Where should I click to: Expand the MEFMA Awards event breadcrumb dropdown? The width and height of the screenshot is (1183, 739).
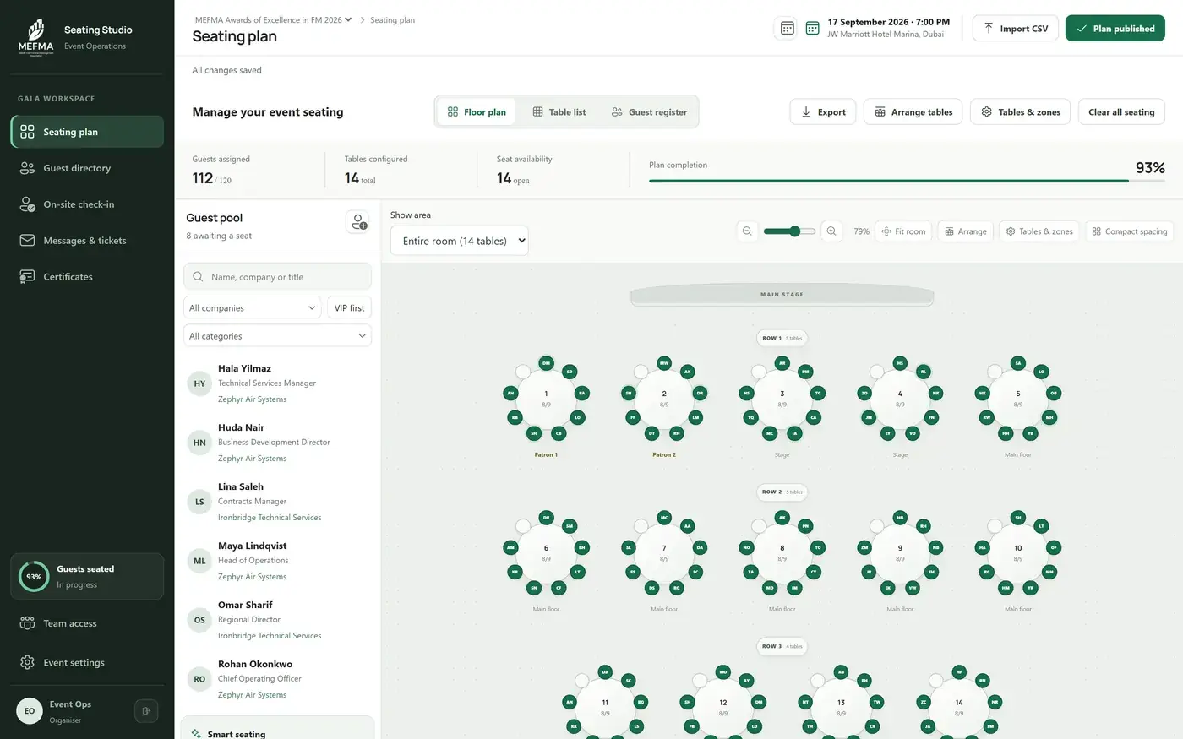click(x=274, y=20)
